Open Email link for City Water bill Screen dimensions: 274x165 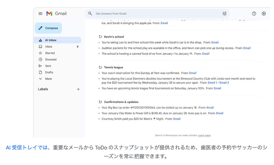(220, 113)
